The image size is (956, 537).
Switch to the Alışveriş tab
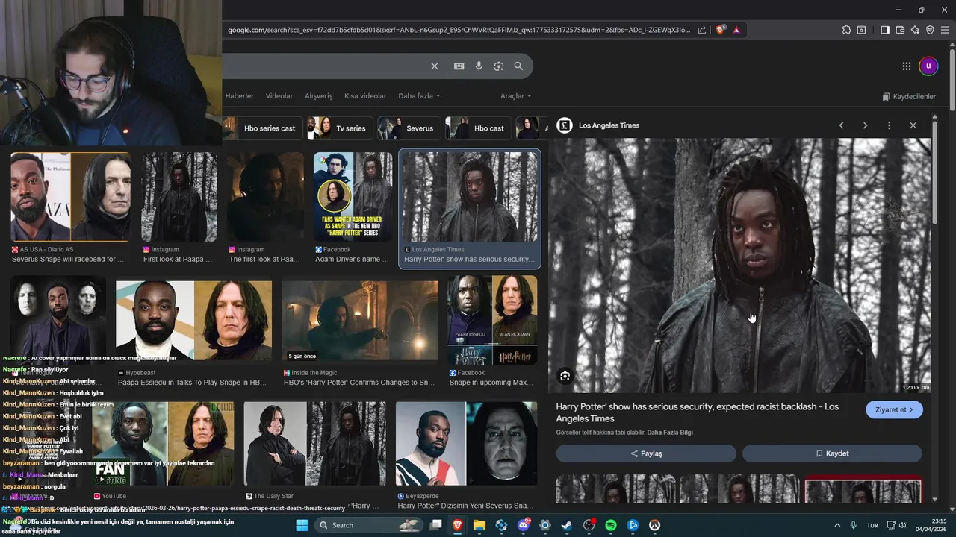(x=319, y=96)
